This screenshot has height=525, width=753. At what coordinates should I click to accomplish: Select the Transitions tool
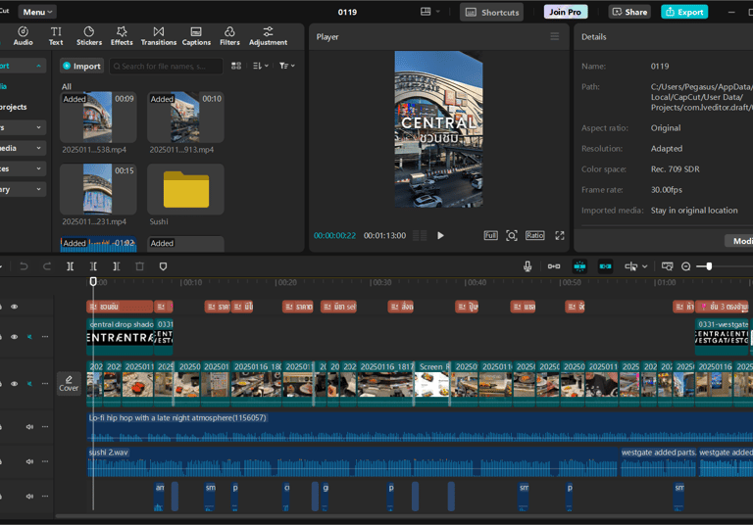coord(159,36)
